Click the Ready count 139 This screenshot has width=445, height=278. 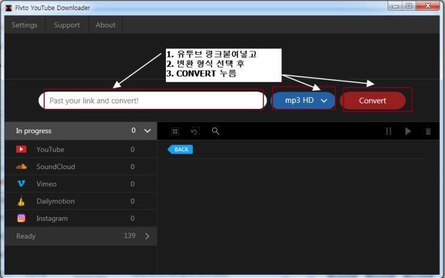130,236
